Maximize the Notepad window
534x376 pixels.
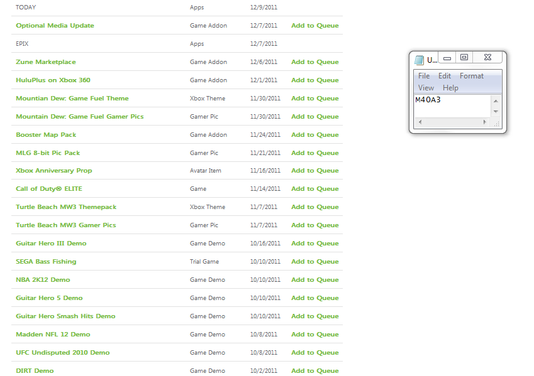click(464, 58)
